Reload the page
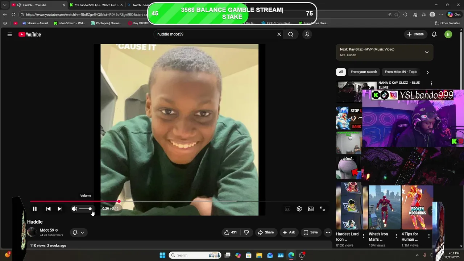 [x=13, y=14]
